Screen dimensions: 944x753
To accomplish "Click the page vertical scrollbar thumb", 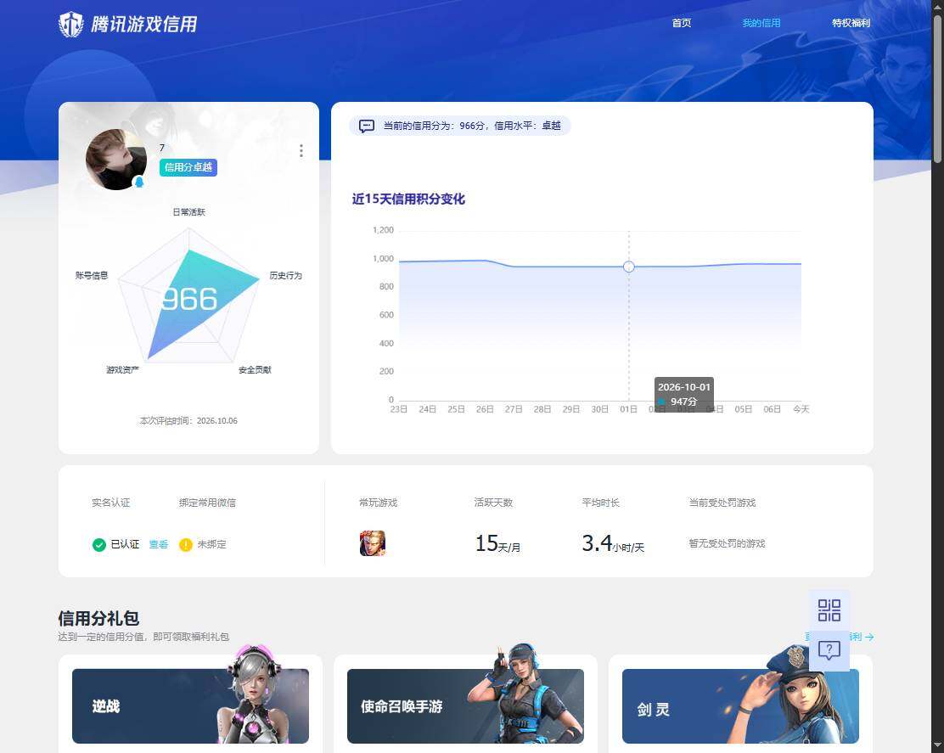I will pos(936,89).
